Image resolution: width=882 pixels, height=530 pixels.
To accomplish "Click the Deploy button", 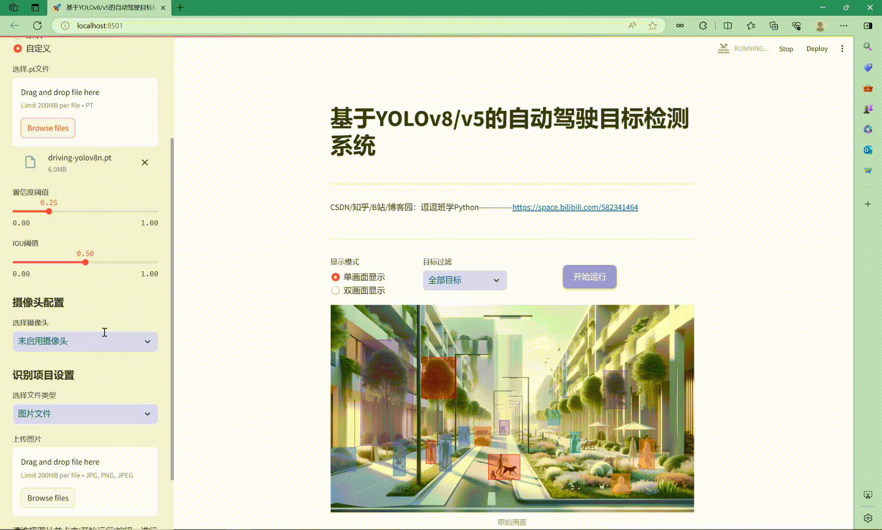I will point(817,49).
